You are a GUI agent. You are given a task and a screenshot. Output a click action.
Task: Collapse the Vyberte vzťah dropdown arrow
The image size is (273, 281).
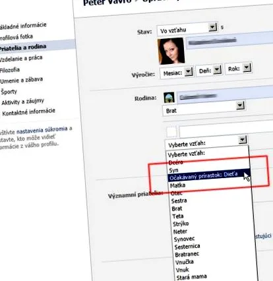tap(243, 140)
